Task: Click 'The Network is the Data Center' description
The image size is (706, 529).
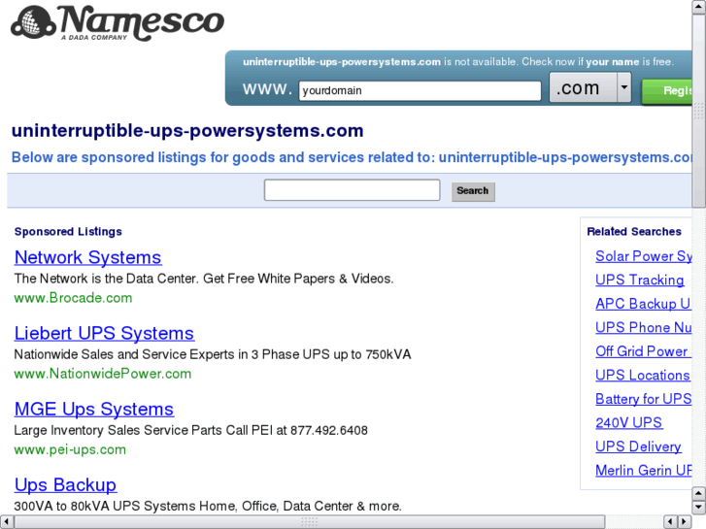Action: [204, 279]
